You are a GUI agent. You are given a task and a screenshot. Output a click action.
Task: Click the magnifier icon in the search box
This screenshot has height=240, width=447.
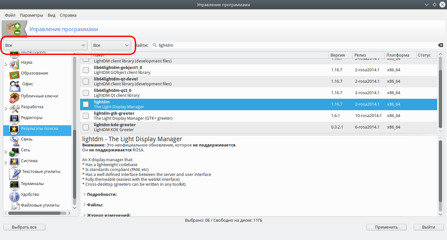(x=155, y=45)
